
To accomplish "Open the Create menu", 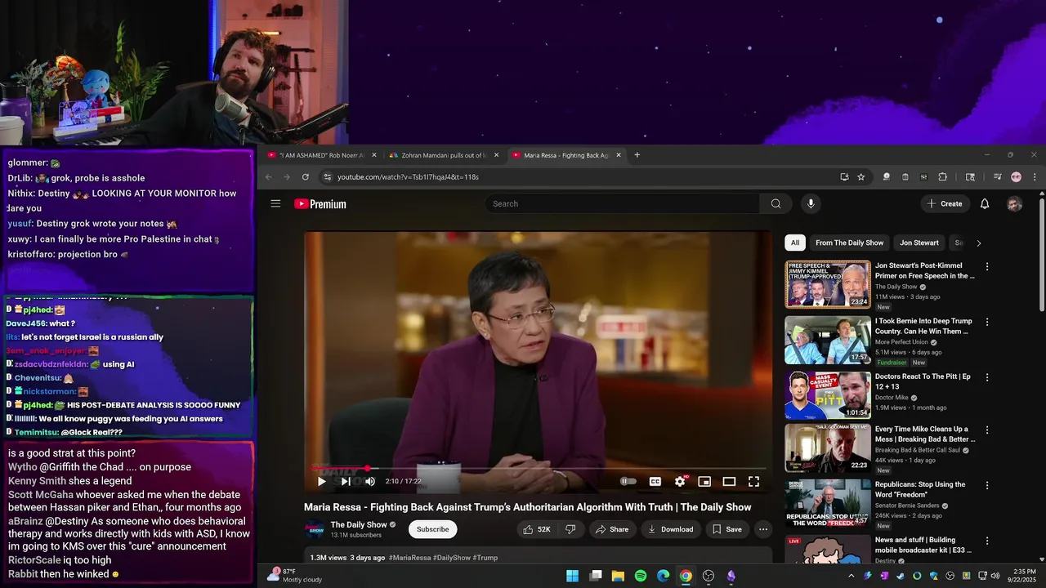I will pyautogui.click(x=945, y=203).
